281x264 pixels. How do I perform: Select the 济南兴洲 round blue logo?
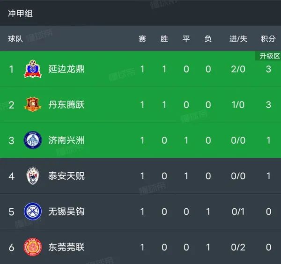(33, 140)
